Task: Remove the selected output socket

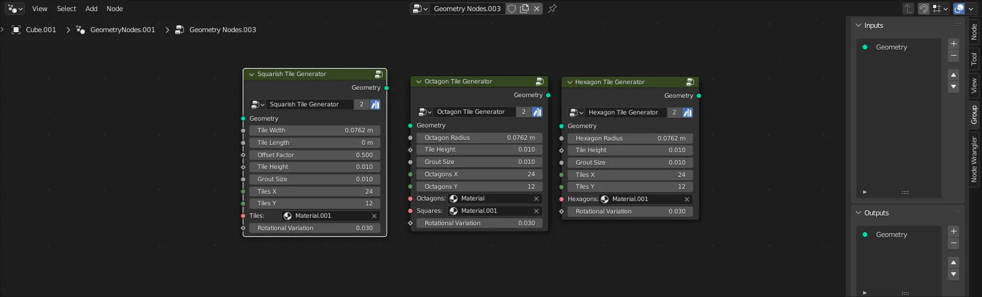Action: coord(954,243)
